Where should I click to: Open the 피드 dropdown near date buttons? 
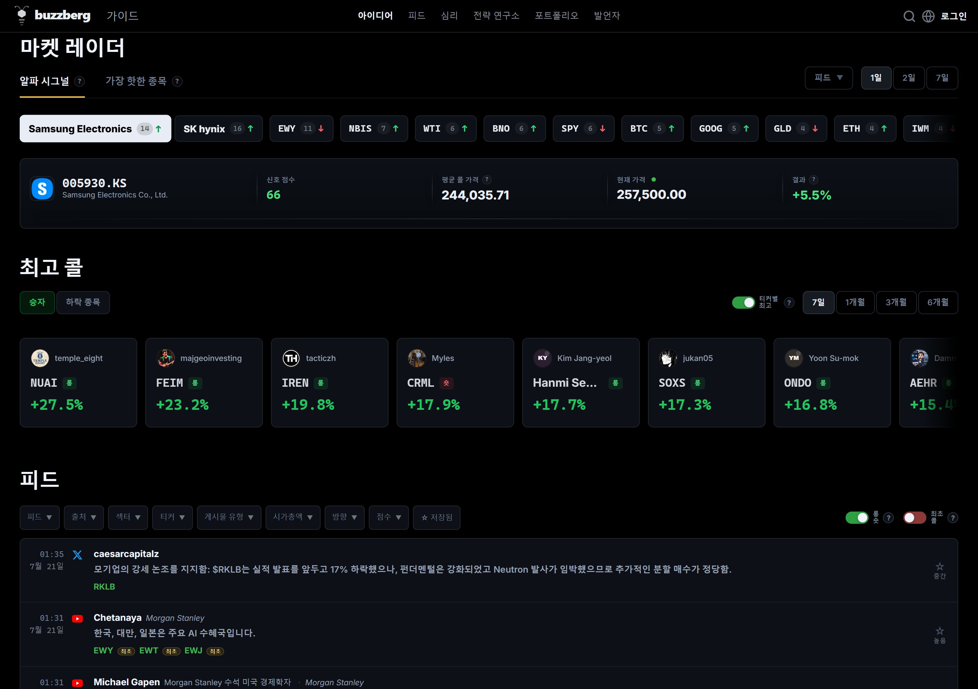tap(829, 78)
